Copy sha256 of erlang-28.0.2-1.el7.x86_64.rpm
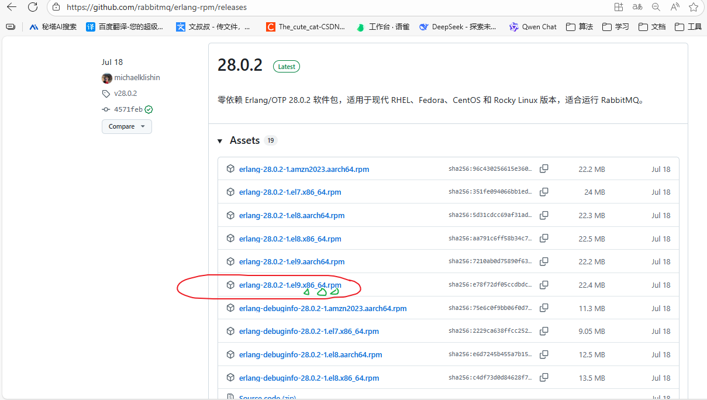The image size is (707, 400). point(544,192)
